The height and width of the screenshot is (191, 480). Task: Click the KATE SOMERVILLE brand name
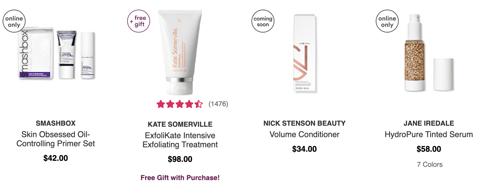tap(180, 124)
